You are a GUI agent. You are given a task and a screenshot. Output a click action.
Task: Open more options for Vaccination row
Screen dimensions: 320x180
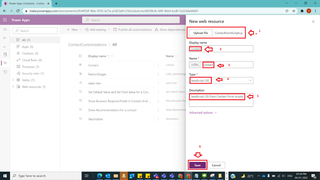pos(158,119)
